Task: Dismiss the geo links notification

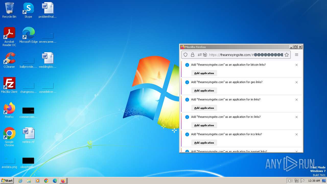Action: click(297, 82)
